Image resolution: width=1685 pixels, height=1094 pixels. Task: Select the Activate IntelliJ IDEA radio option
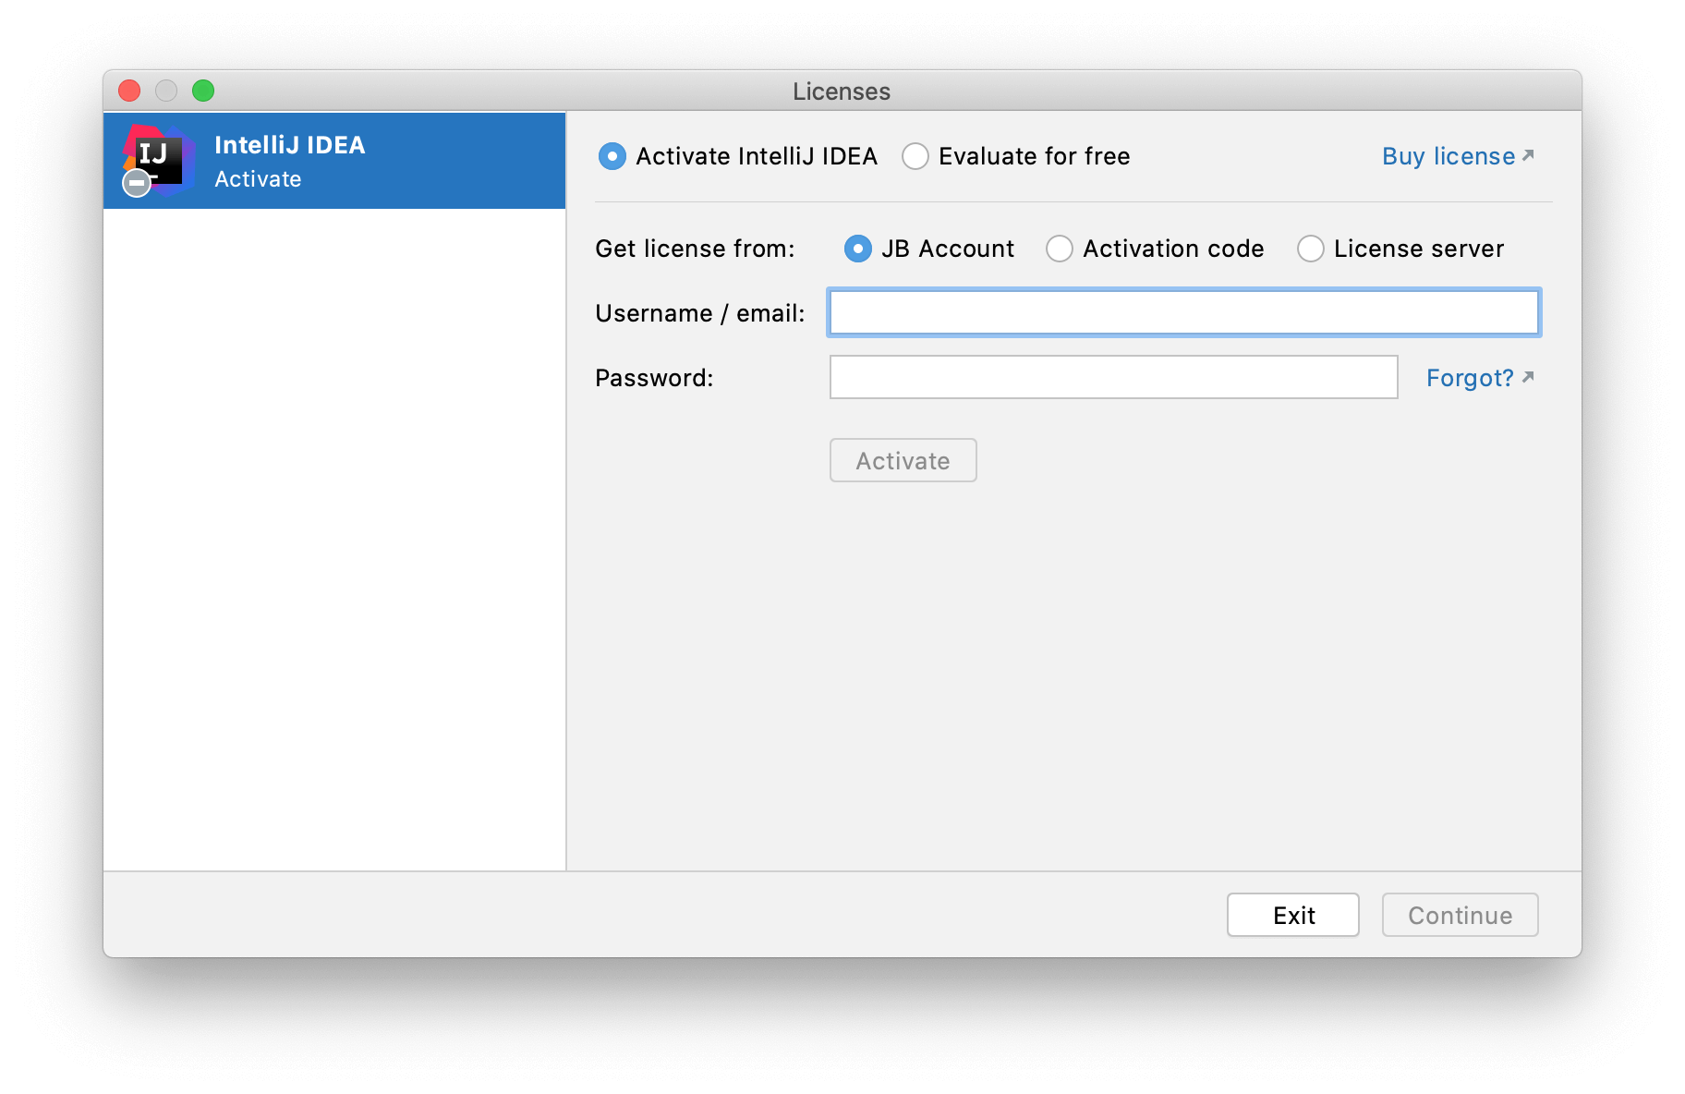click(x=612, y=156)
